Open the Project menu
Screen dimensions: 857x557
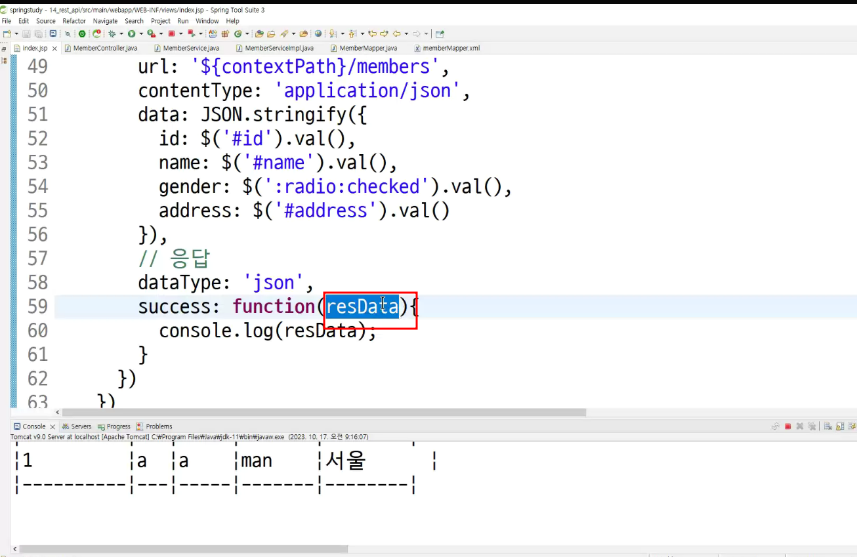click(161, 21)
